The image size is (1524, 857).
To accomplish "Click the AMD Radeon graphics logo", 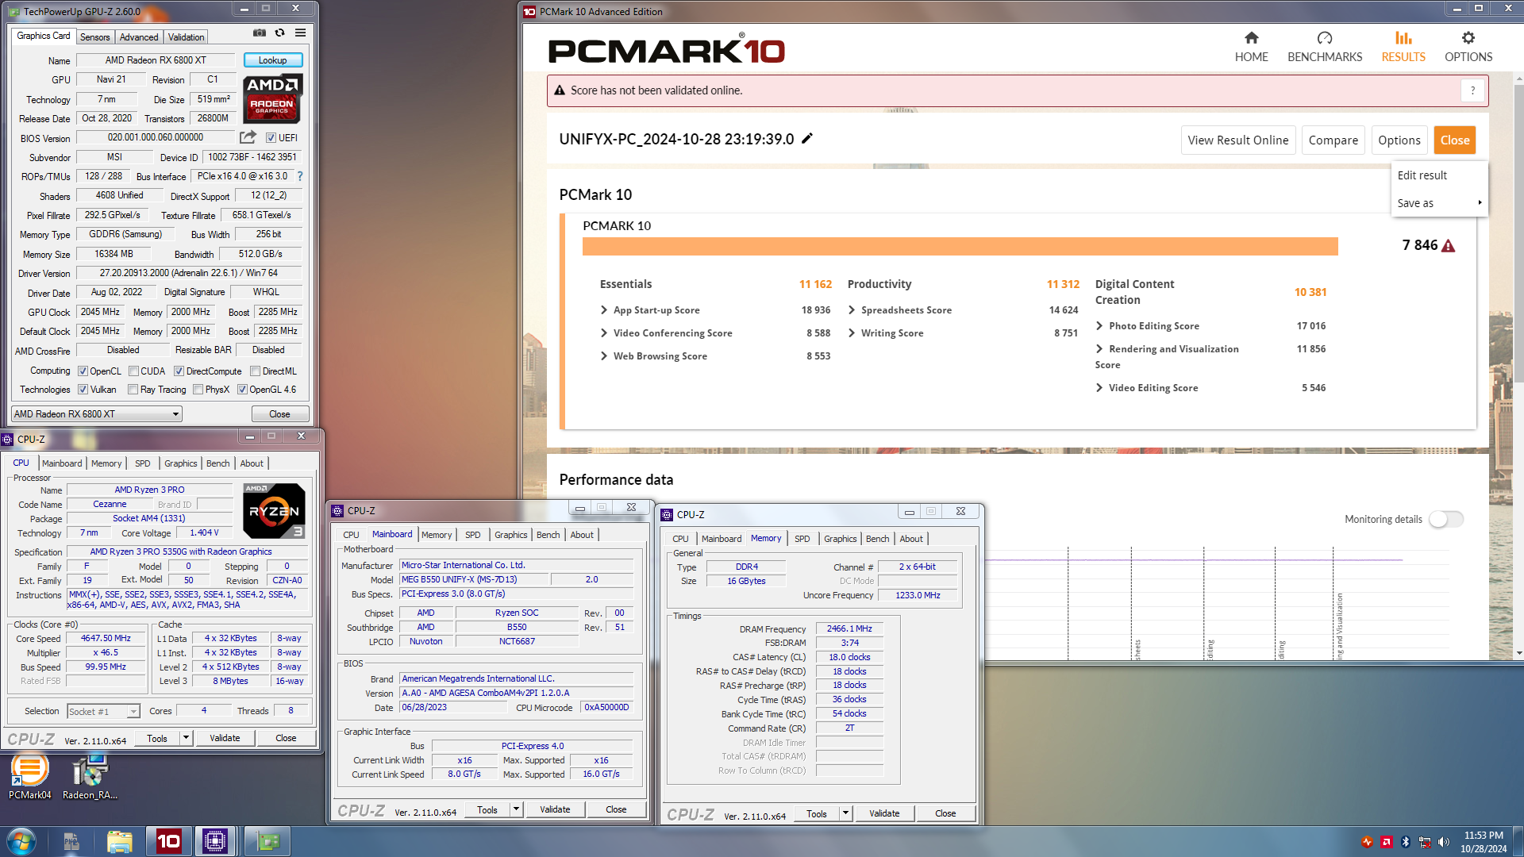I will 273,98.
